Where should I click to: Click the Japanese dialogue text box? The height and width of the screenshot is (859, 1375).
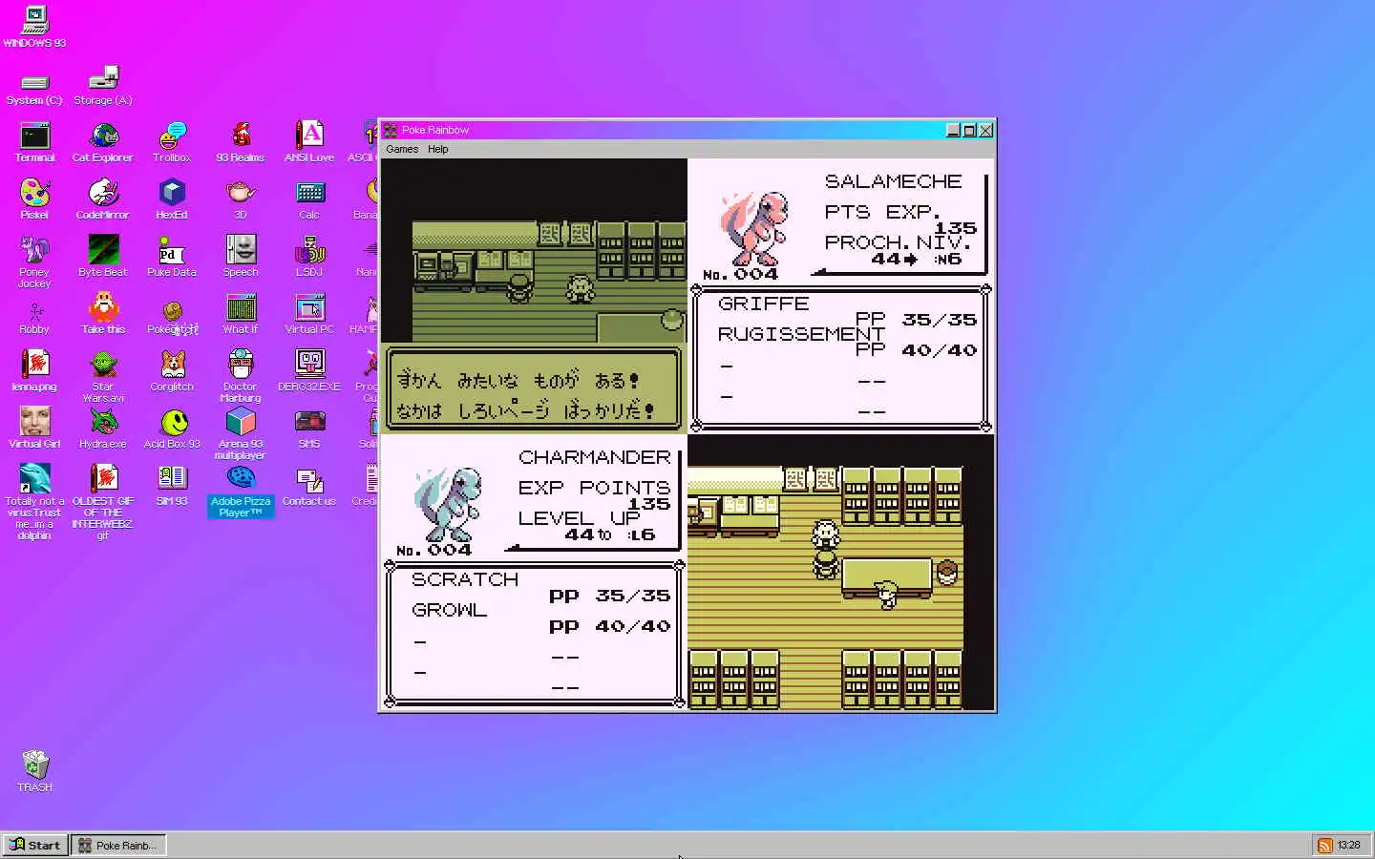(x=534, y=388)
